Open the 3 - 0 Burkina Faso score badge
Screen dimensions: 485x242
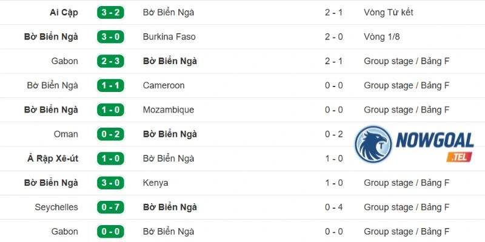[x=110, y=37]
